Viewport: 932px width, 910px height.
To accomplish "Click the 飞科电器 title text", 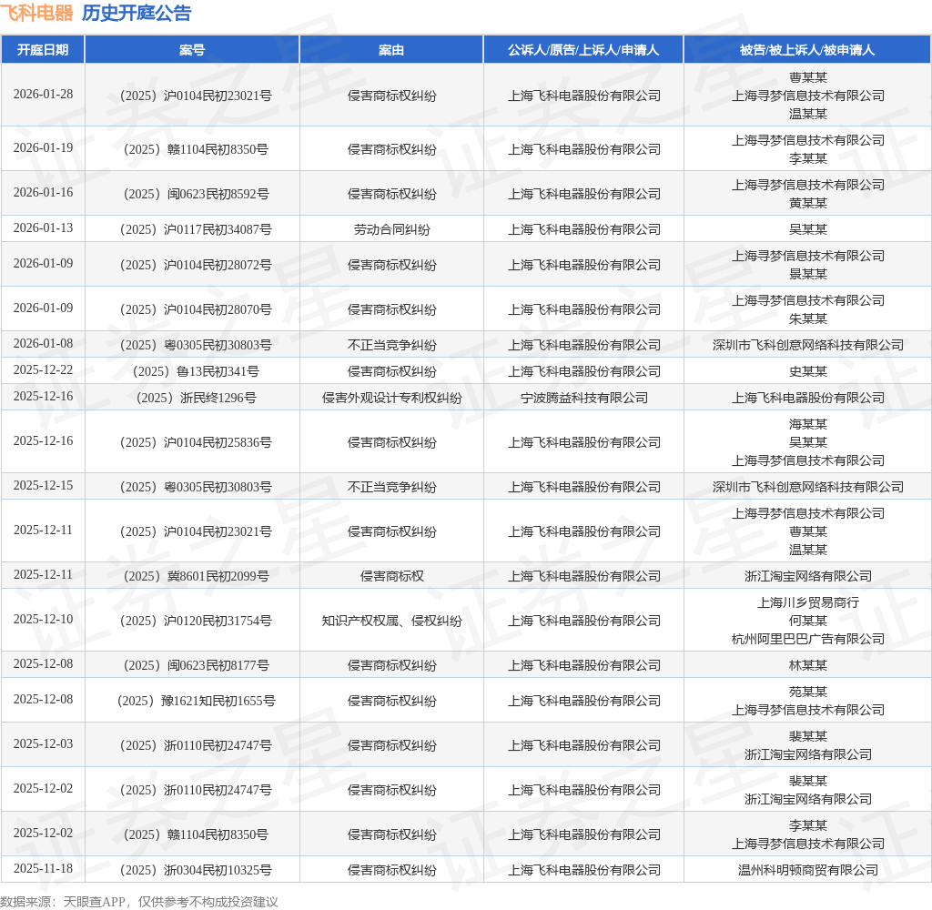I will 36,13.
